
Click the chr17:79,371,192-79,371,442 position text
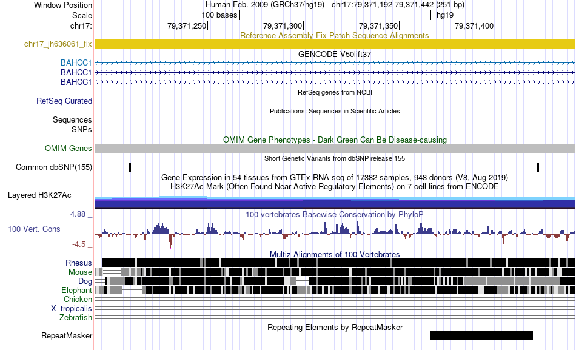pos(398,5)
